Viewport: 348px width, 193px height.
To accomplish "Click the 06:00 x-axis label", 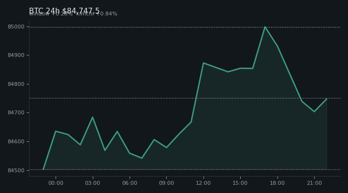I will click(130, 183).
